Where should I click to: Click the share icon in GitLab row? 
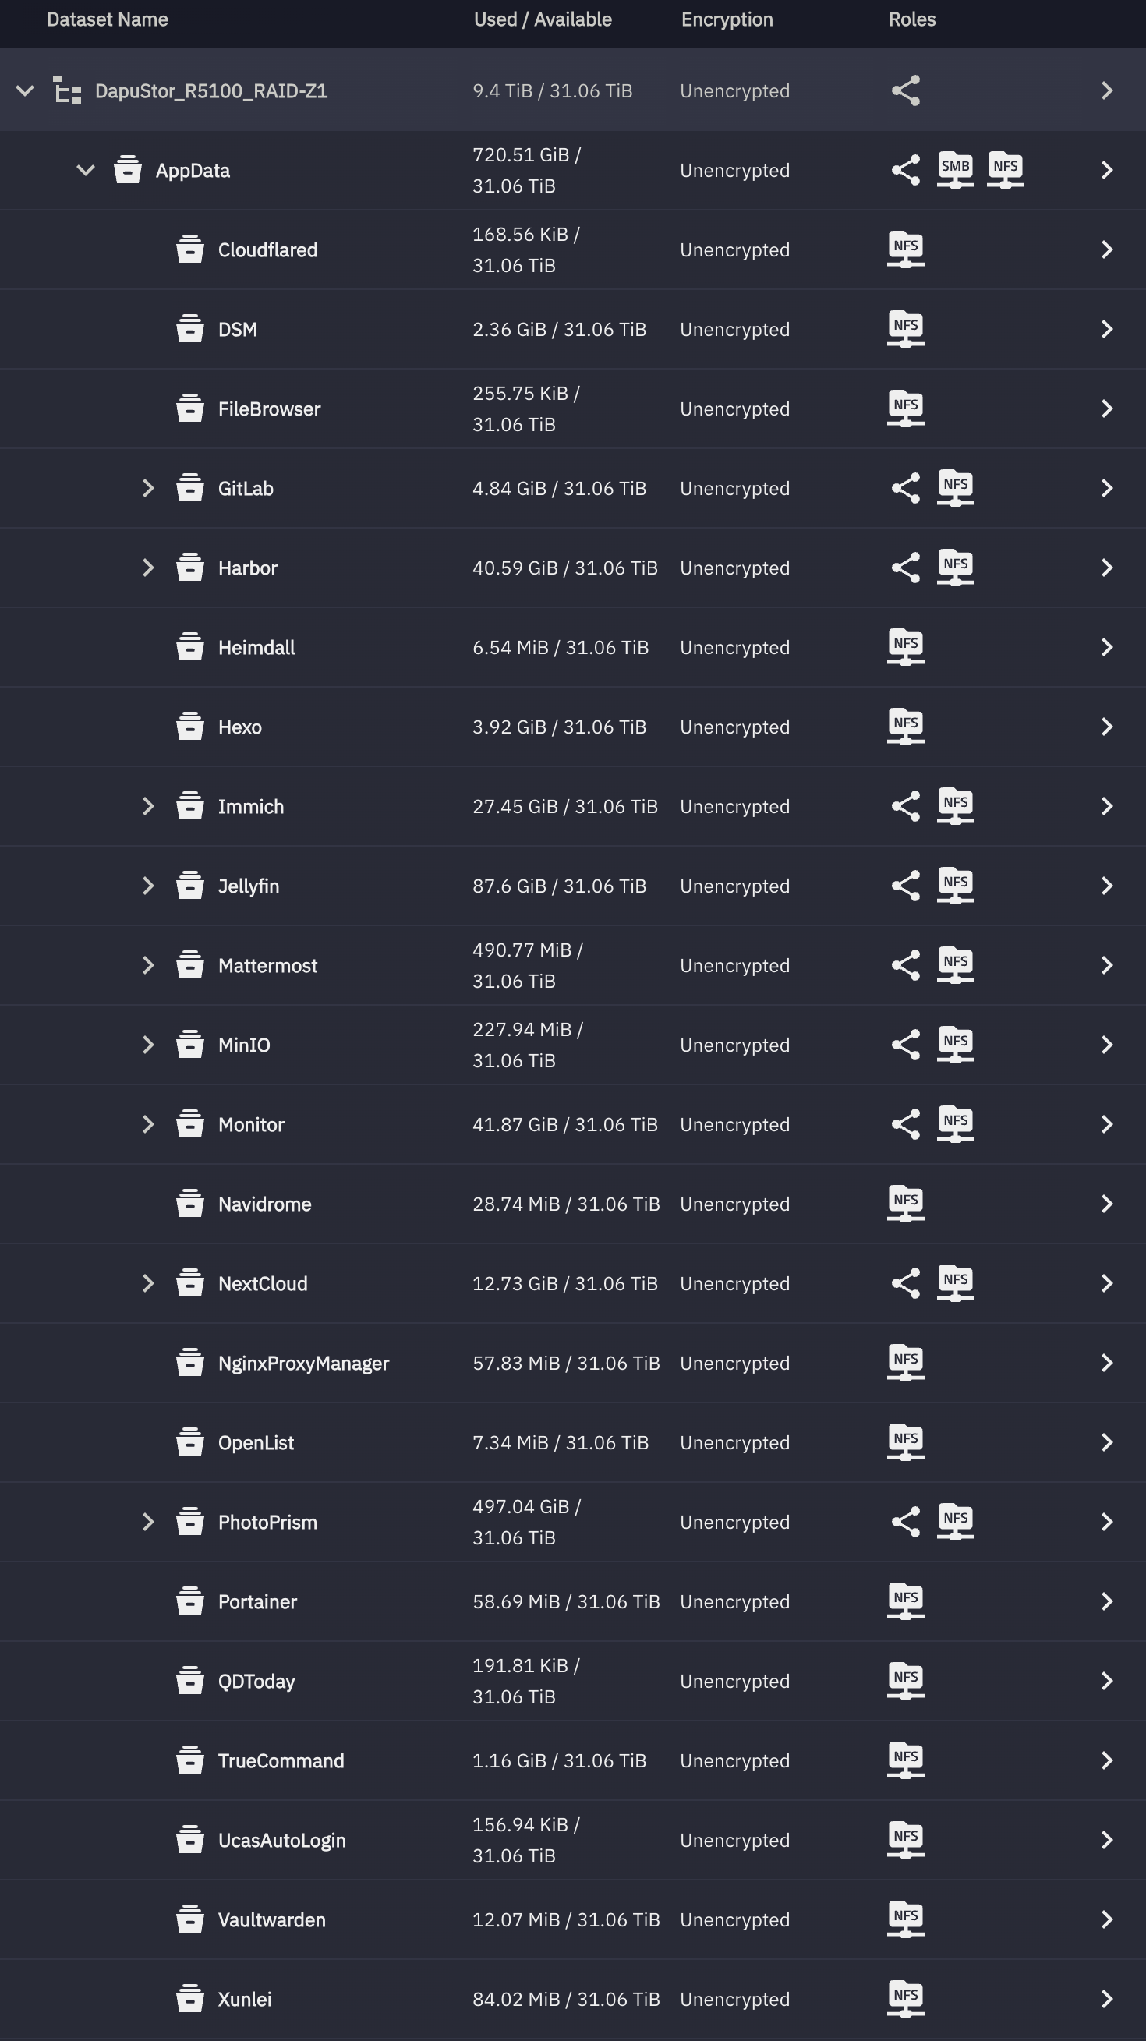tap(905, 488)
